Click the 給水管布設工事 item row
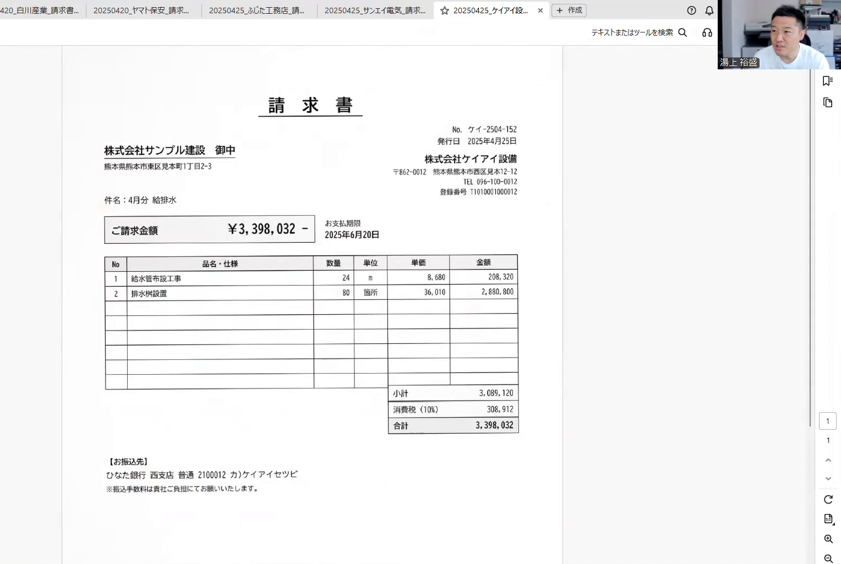 click(311, 278)
